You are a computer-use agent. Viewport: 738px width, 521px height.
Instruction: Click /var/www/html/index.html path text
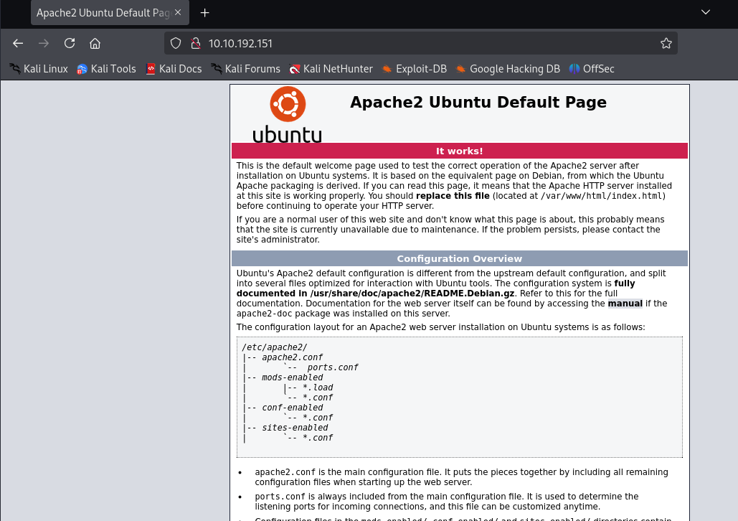[x=602, y=196]
